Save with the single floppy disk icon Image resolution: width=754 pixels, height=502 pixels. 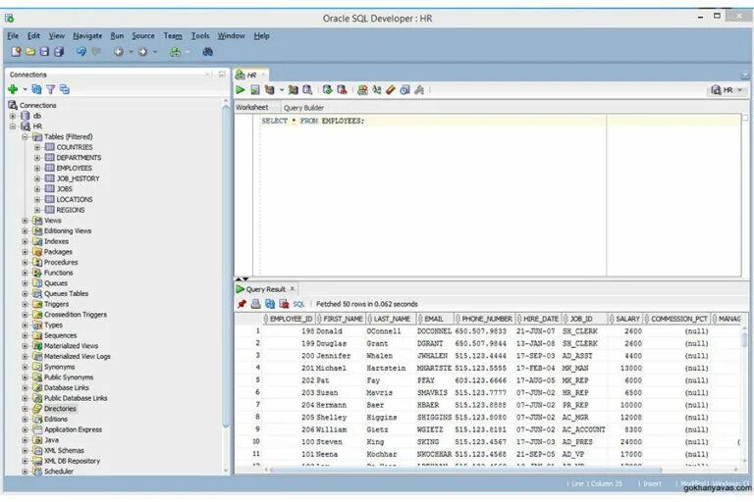pyautogui.click(x=44, y=51)
